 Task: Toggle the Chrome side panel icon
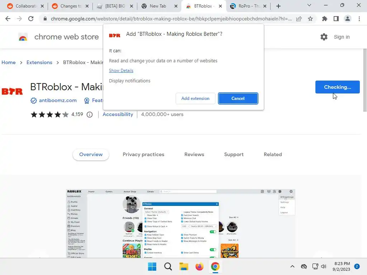coord(336,19)
